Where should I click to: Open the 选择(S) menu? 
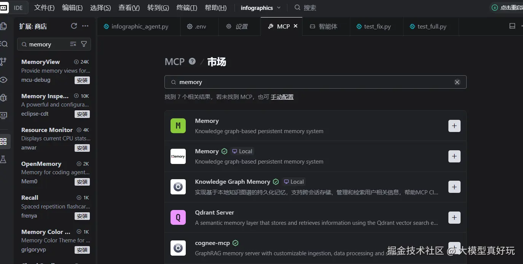tap(100, 8)
